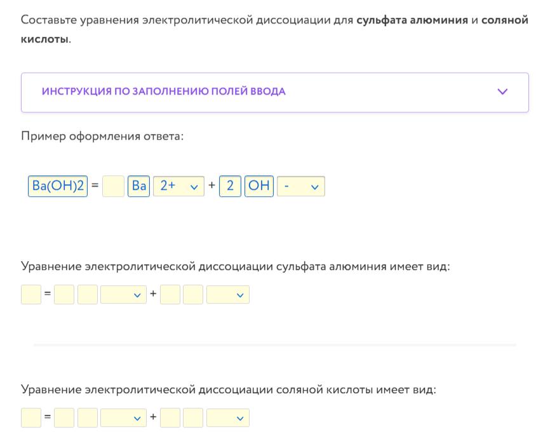Click the heading about 'соляной кислоты имеет вид:'
The height and width of the screenshot is (444, 536).
pyautogui.click(x=229, y=389)
